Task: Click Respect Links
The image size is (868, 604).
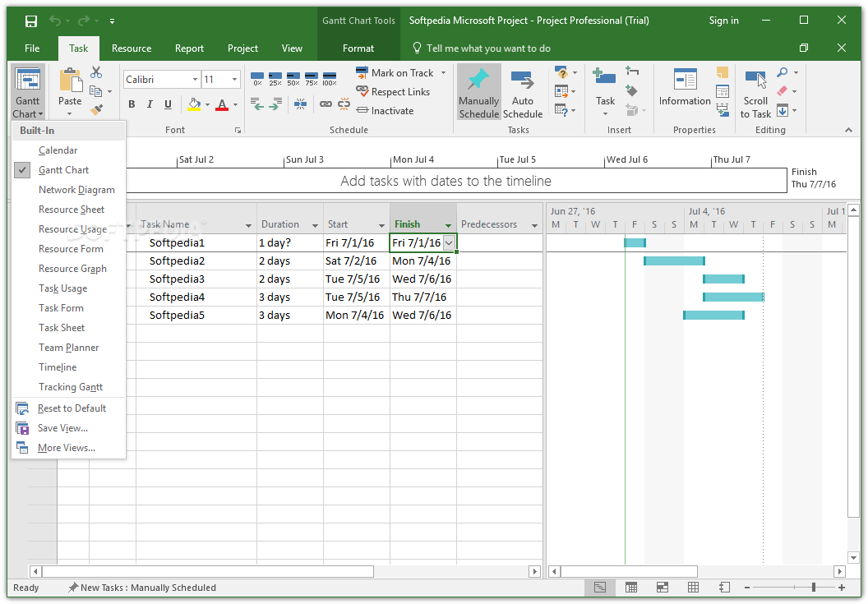Action: [394, 92]
